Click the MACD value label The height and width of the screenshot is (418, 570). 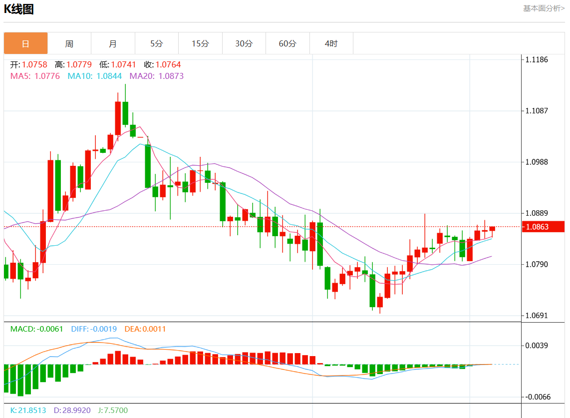tap(36, 329)
